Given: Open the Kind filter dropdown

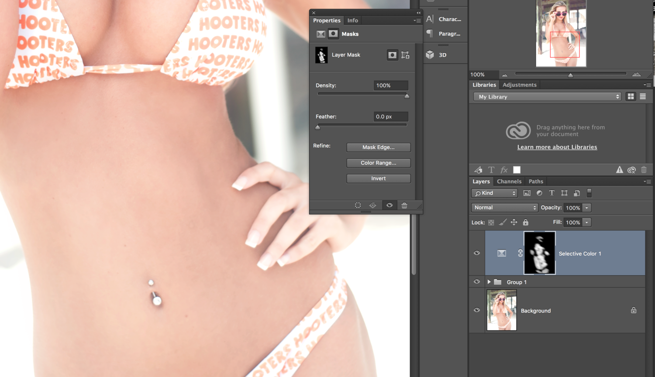Looking at the screenshot, I should pyautogui.click(x=494, y=193).
